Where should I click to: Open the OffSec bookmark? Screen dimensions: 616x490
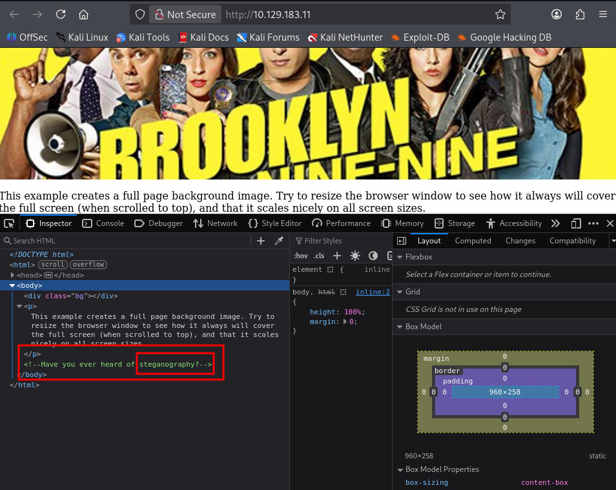pyautogui.click(x=27, y=37)
